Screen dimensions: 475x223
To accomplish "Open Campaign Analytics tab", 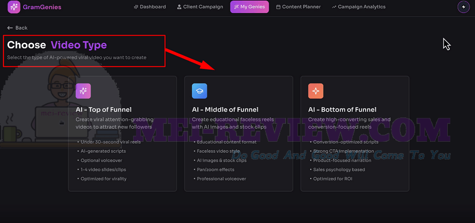I will [359, 7].
